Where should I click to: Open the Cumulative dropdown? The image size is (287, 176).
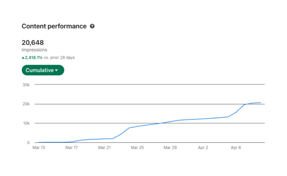coord(43,70)
